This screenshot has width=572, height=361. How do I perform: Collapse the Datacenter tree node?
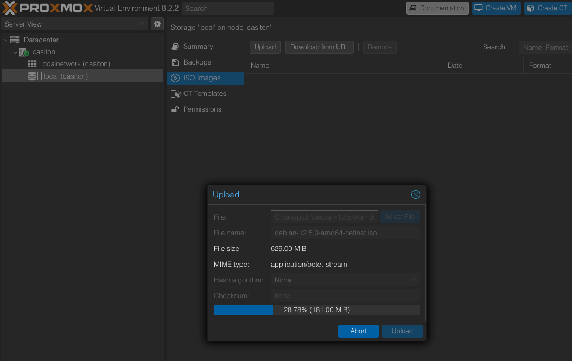(x=7, y=40)
